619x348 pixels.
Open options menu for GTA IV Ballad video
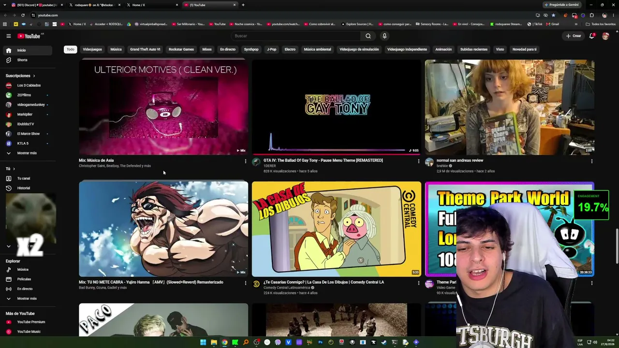click(x=418, y=161)
